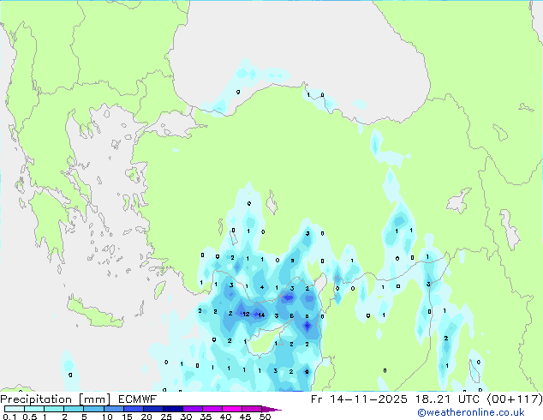Select the 1–2 mm legend swatch
Viewport: 543px width, 420px height.
pyautogui.click(x=54, y=409)
